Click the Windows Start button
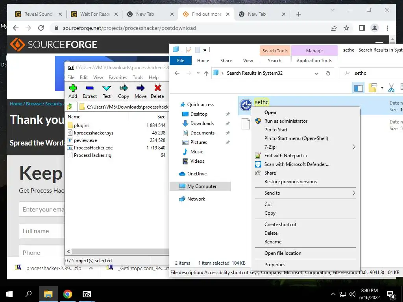 (9, 294)
